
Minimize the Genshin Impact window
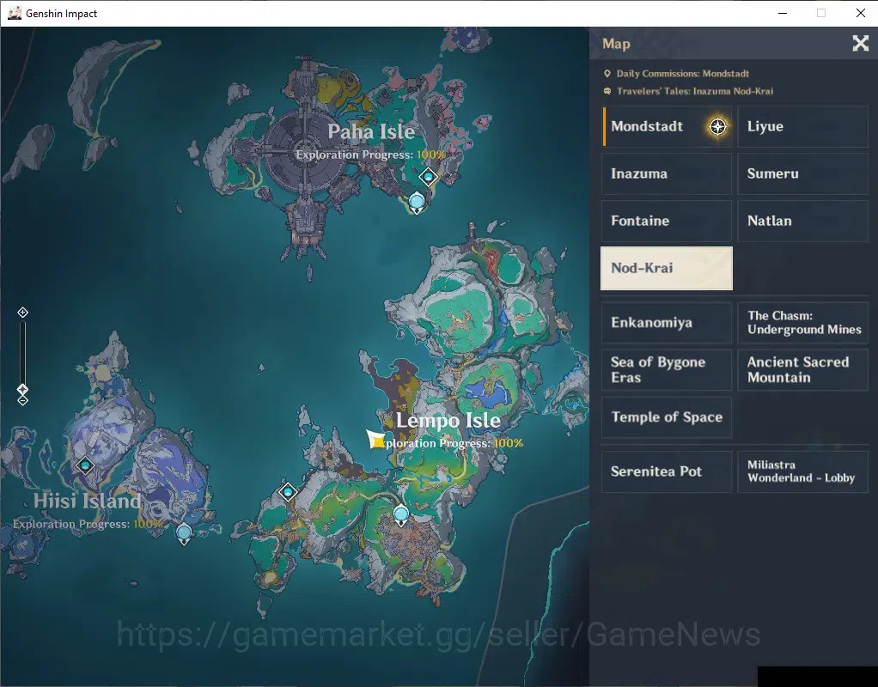click(x=783, y=13)
